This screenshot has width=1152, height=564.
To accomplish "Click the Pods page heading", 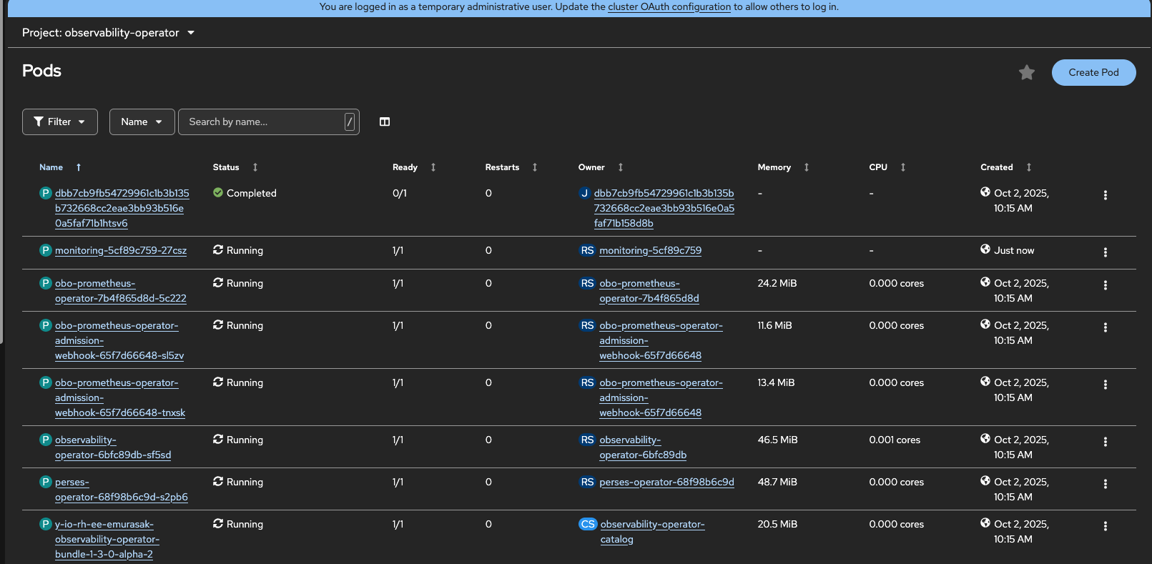I will 41,71.
